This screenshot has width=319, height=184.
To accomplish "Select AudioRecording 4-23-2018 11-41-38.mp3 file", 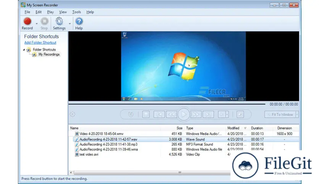I will click(108, 144).
